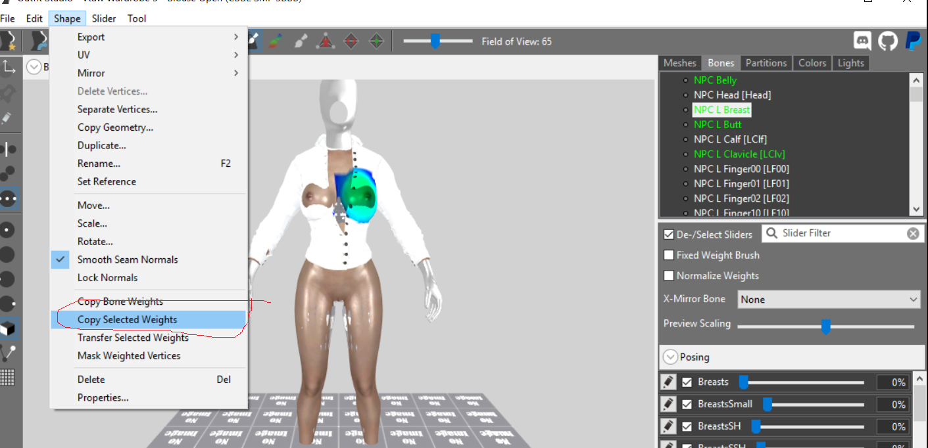Screen dimensions: 928x448
Task: Click the edit pencil for BreastsSH slider
Action: pyautogui.click(x=668, y=426)
